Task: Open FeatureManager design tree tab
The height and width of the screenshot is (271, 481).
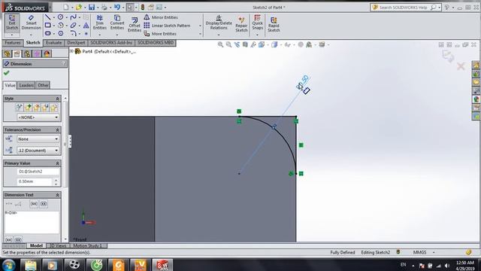Action: pos(7,53)
